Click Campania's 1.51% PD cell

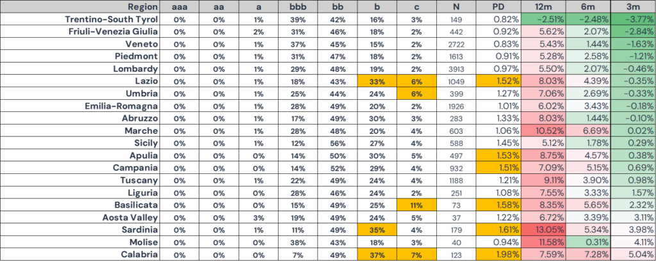pyautogui.click(x=498, y=168)
